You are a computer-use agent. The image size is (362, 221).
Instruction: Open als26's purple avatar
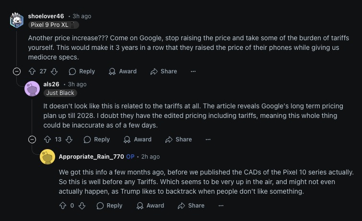click(32, 88)
